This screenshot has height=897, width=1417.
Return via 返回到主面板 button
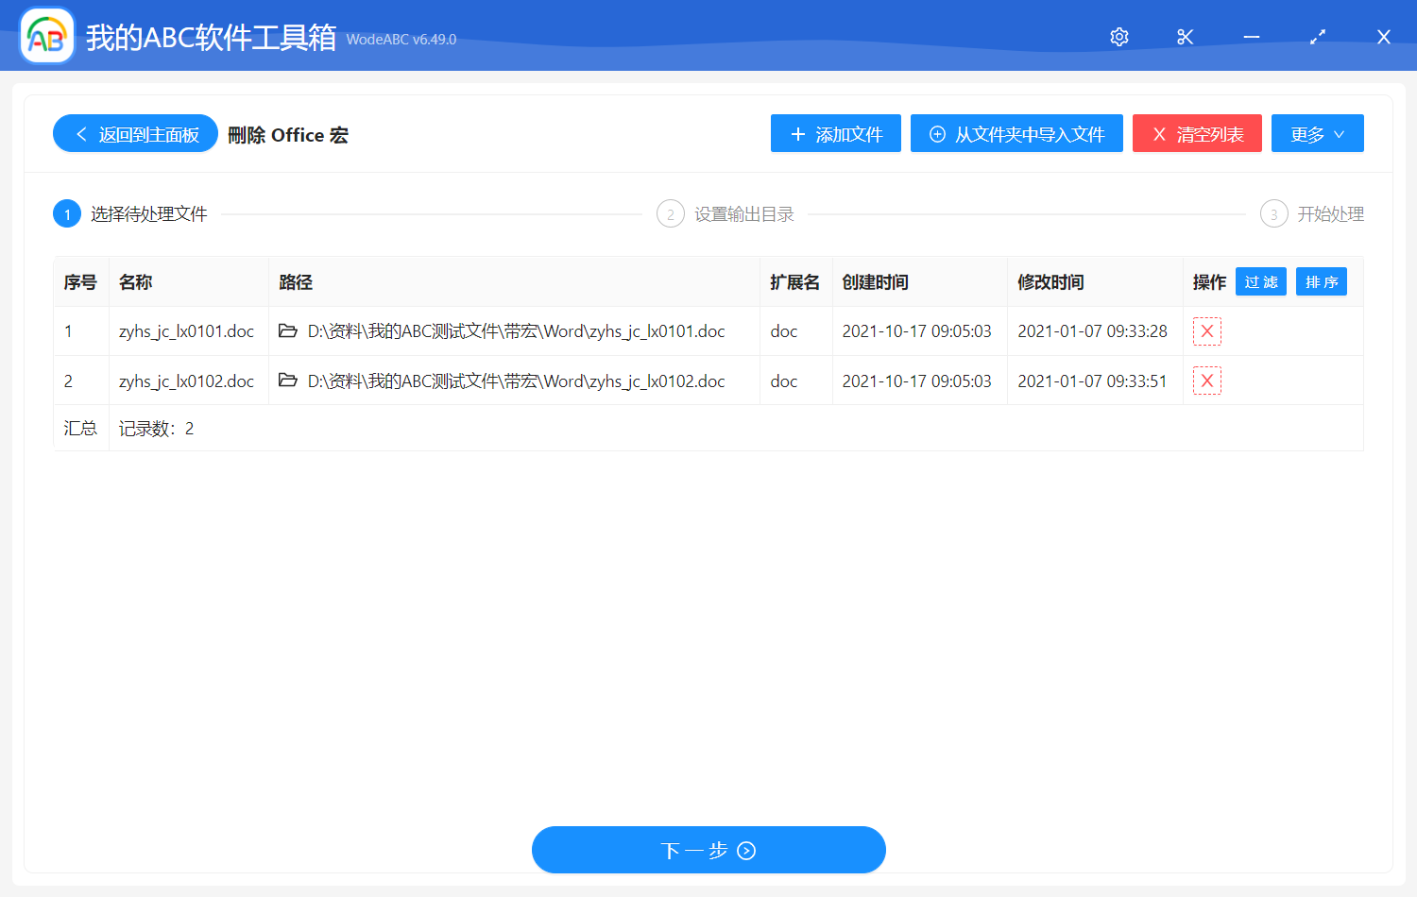point(135,134)
